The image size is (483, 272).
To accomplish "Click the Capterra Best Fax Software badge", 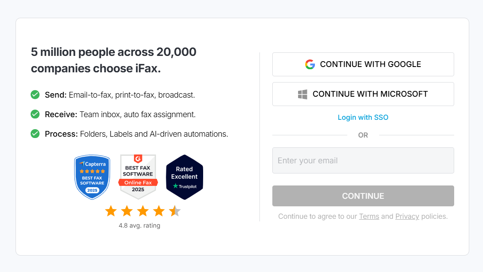I will (x=92, y=177).
